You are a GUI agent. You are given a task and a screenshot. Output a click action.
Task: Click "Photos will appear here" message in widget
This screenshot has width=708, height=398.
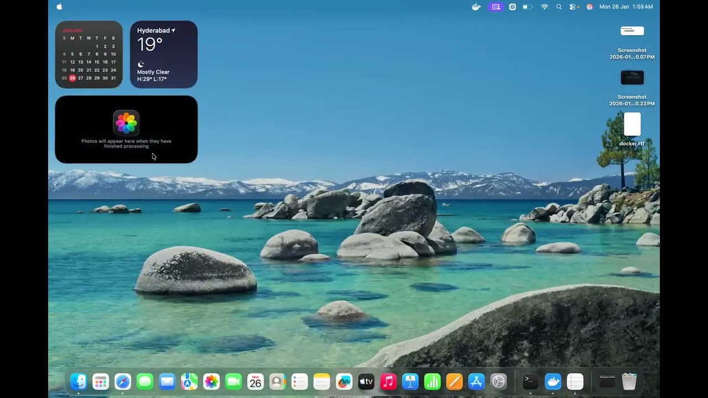126,144
